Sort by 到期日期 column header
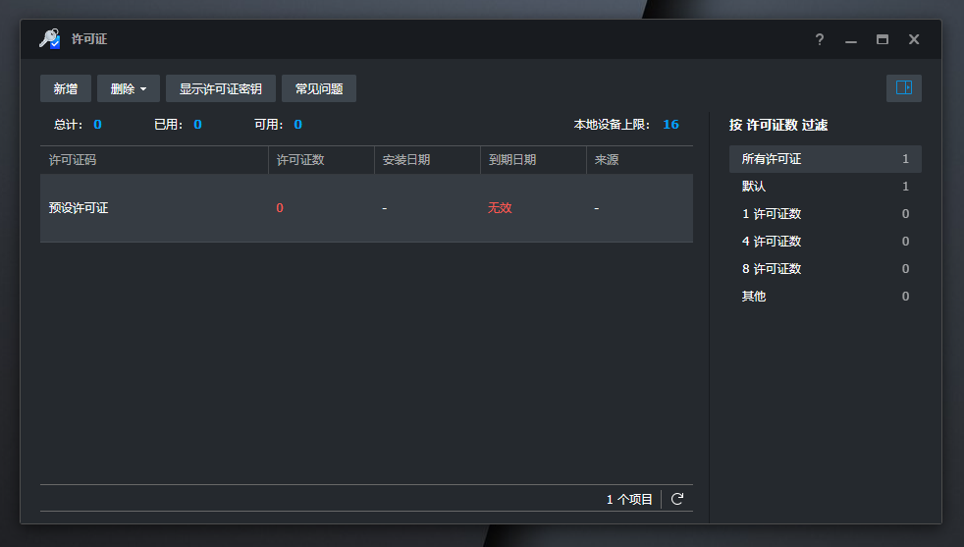Screen dimensions: 964x547 tap(533, 160)
